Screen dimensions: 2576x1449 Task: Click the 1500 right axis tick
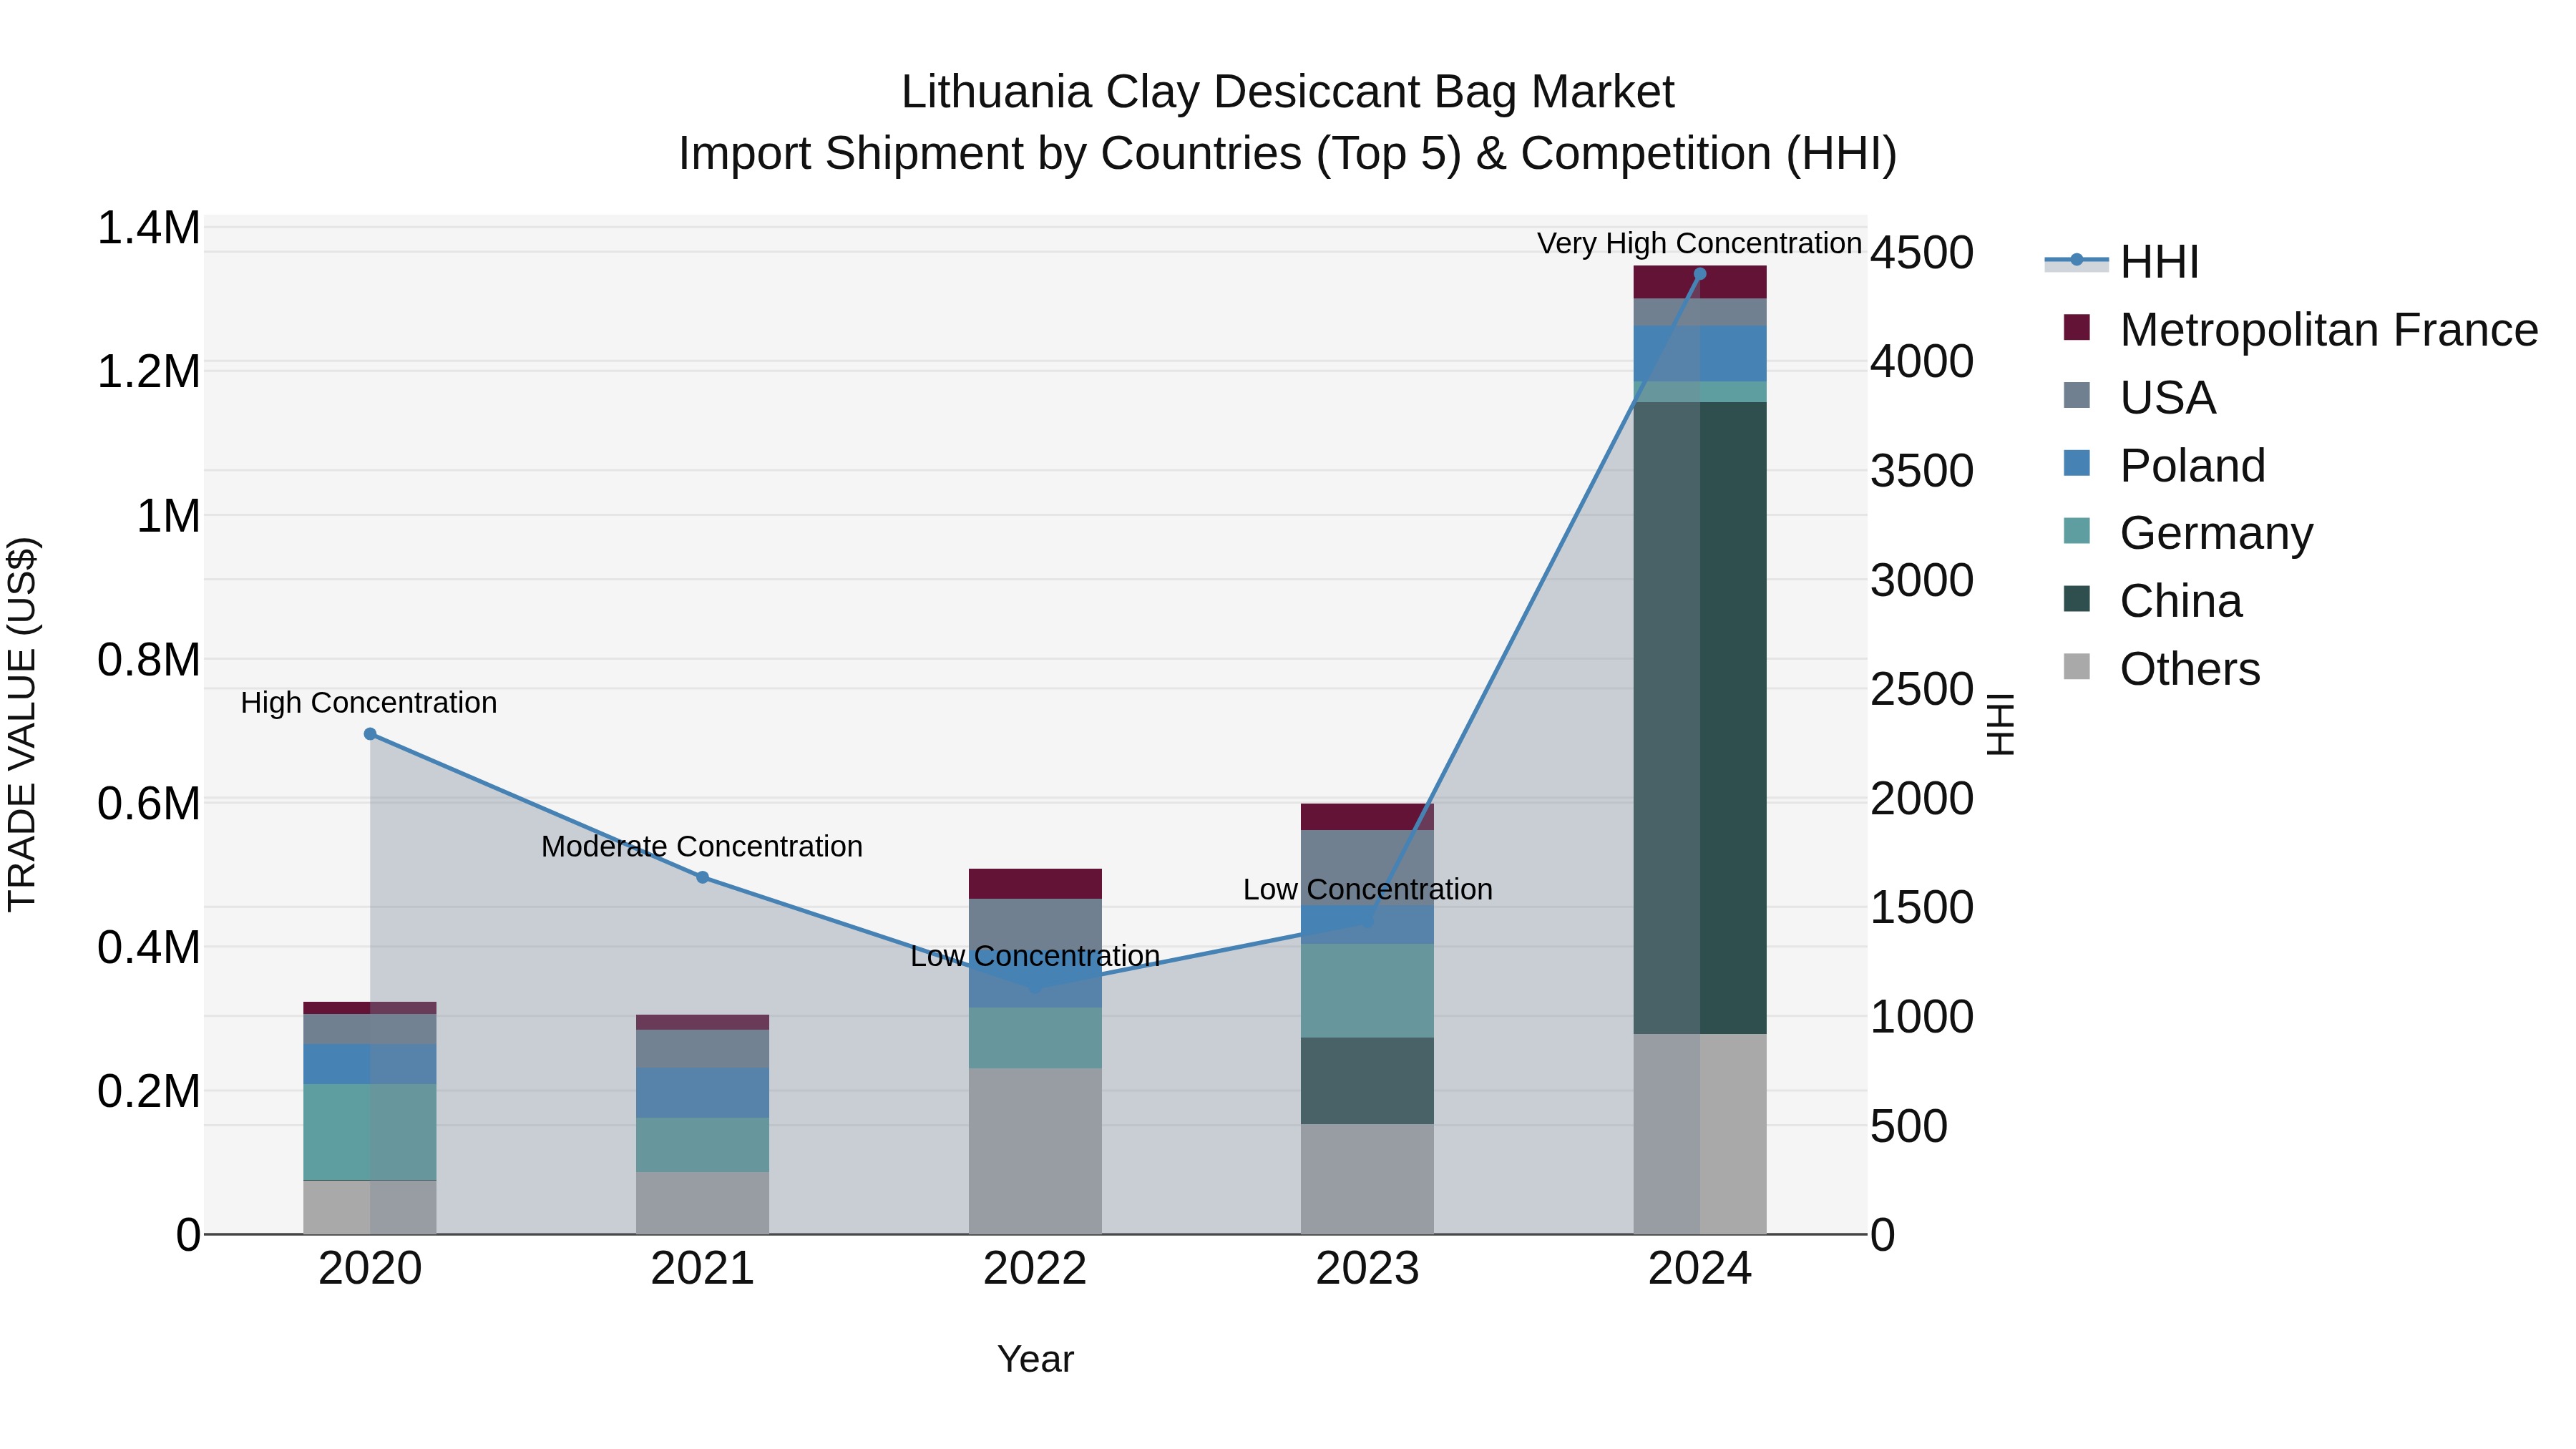pos(1922,907)
